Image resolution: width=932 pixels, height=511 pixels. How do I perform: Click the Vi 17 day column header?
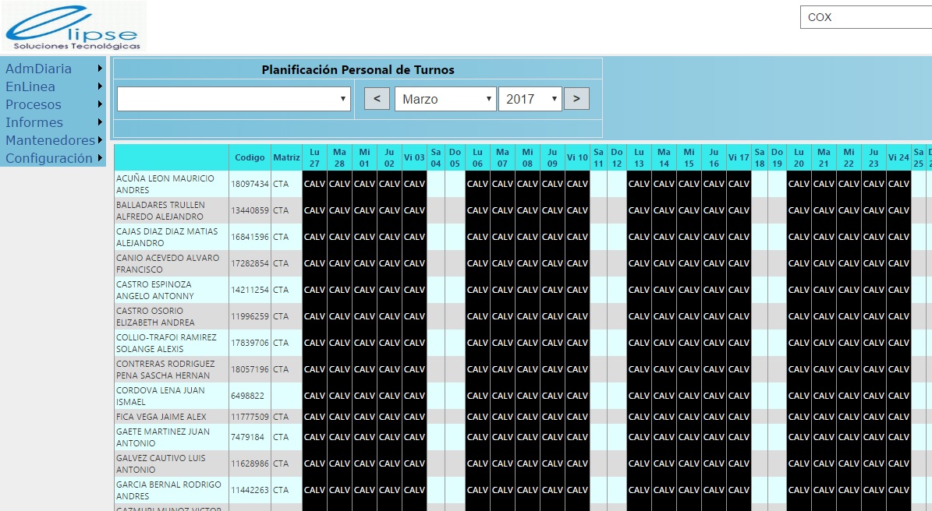[739, 157]
